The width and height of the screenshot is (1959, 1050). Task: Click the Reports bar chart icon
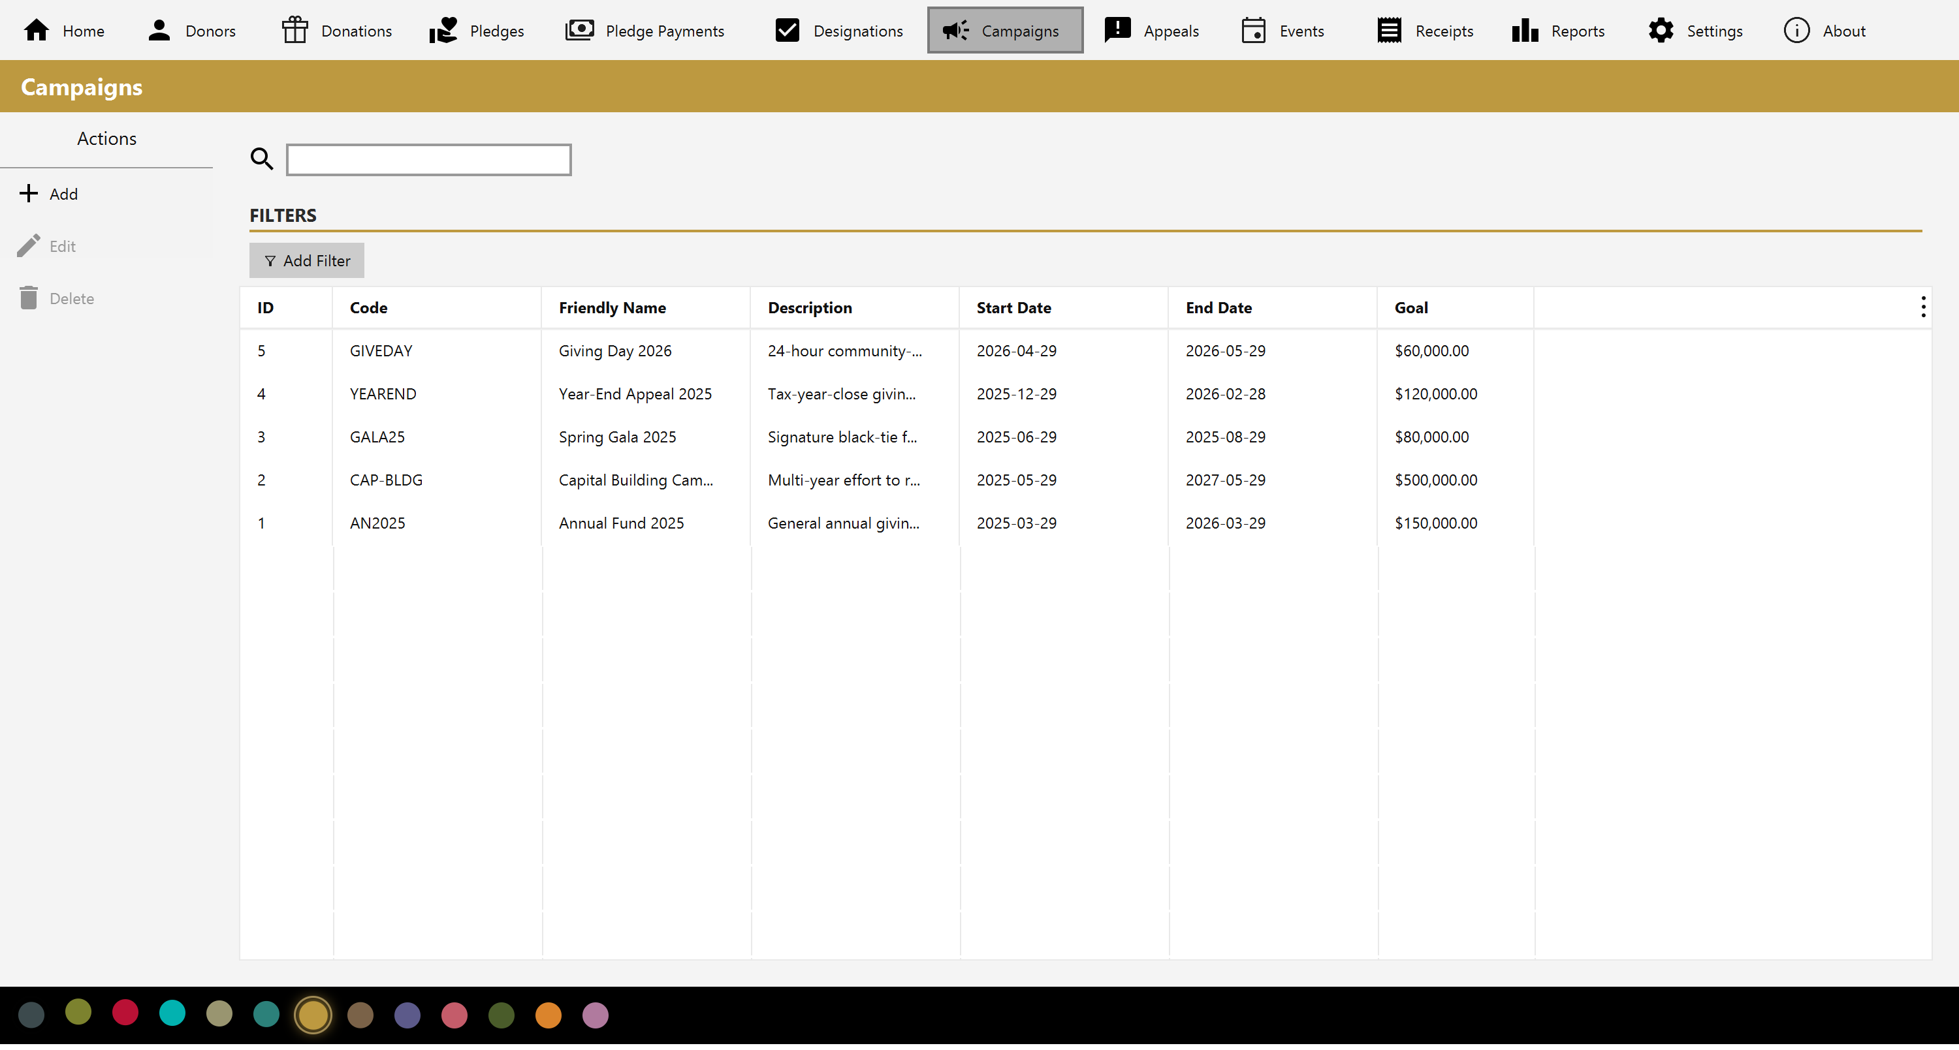[x=1525, y=31]
